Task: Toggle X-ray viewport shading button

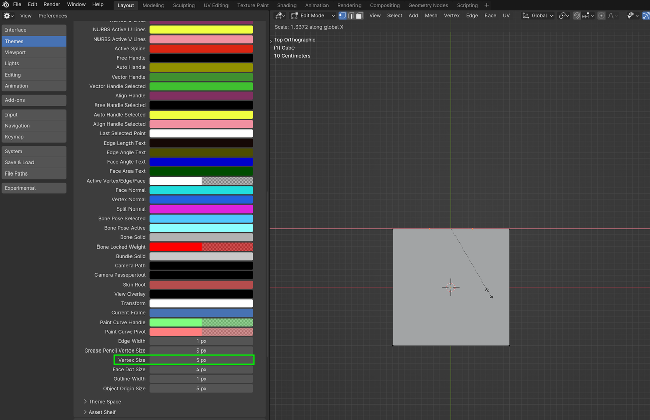Action: point(646,16)
